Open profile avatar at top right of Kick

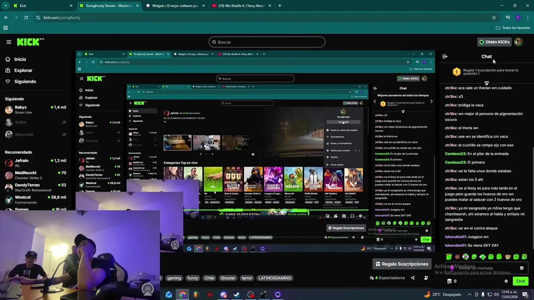pyautogui.click(x=518, y=42)
